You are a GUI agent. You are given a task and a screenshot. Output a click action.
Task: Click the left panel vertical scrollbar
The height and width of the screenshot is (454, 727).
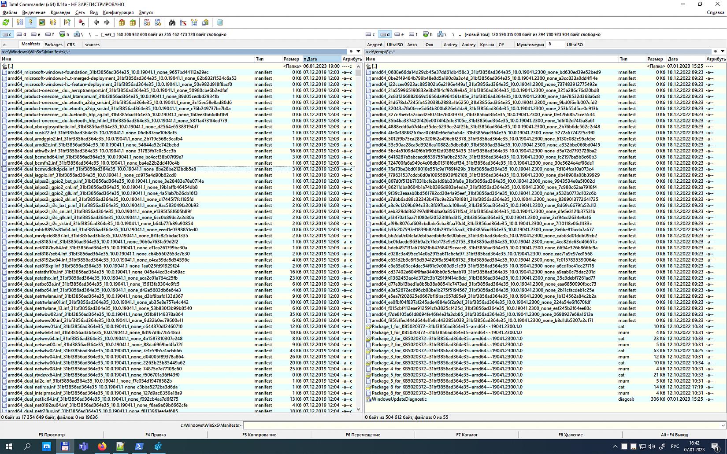[358, 220]
